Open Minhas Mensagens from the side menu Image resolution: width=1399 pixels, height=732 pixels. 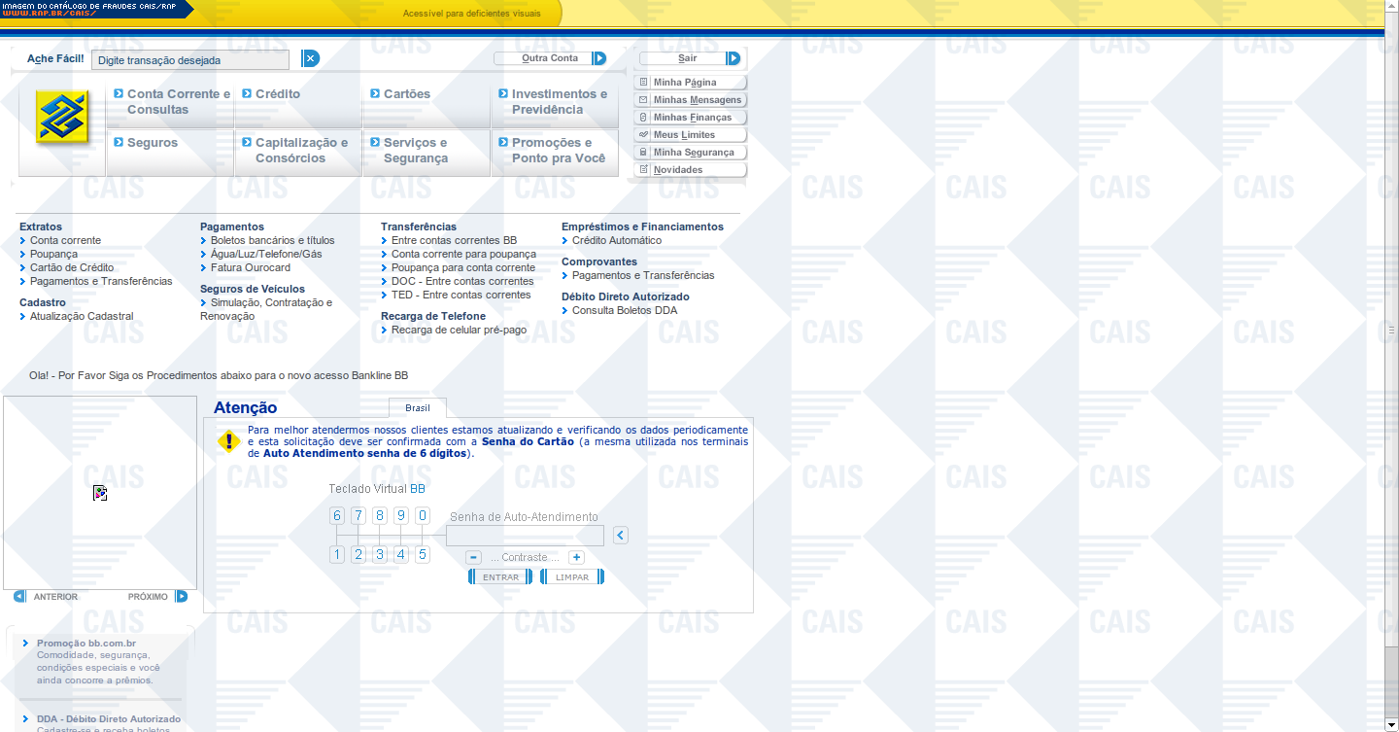pos(696,99)
